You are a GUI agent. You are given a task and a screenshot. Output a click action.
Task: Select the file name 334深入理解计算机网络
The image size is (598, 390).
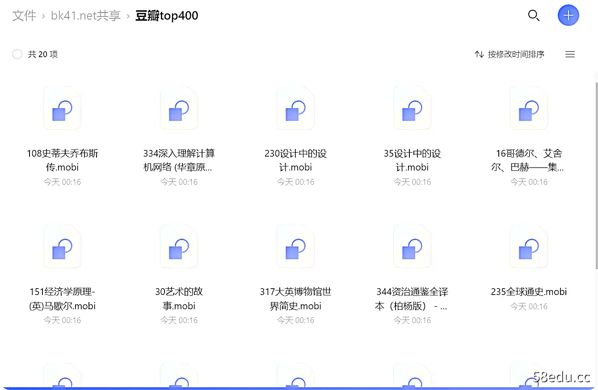[179, 160]
